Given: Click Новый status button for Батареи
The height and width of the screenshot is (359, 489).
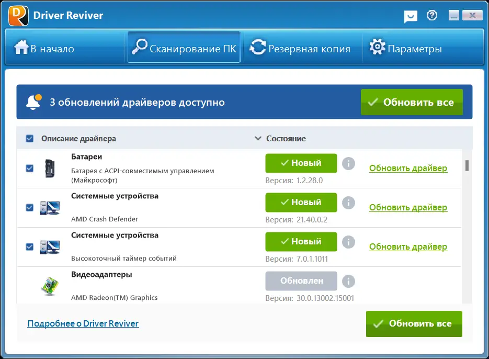Looking at the screenshot, I should [301, 163].
